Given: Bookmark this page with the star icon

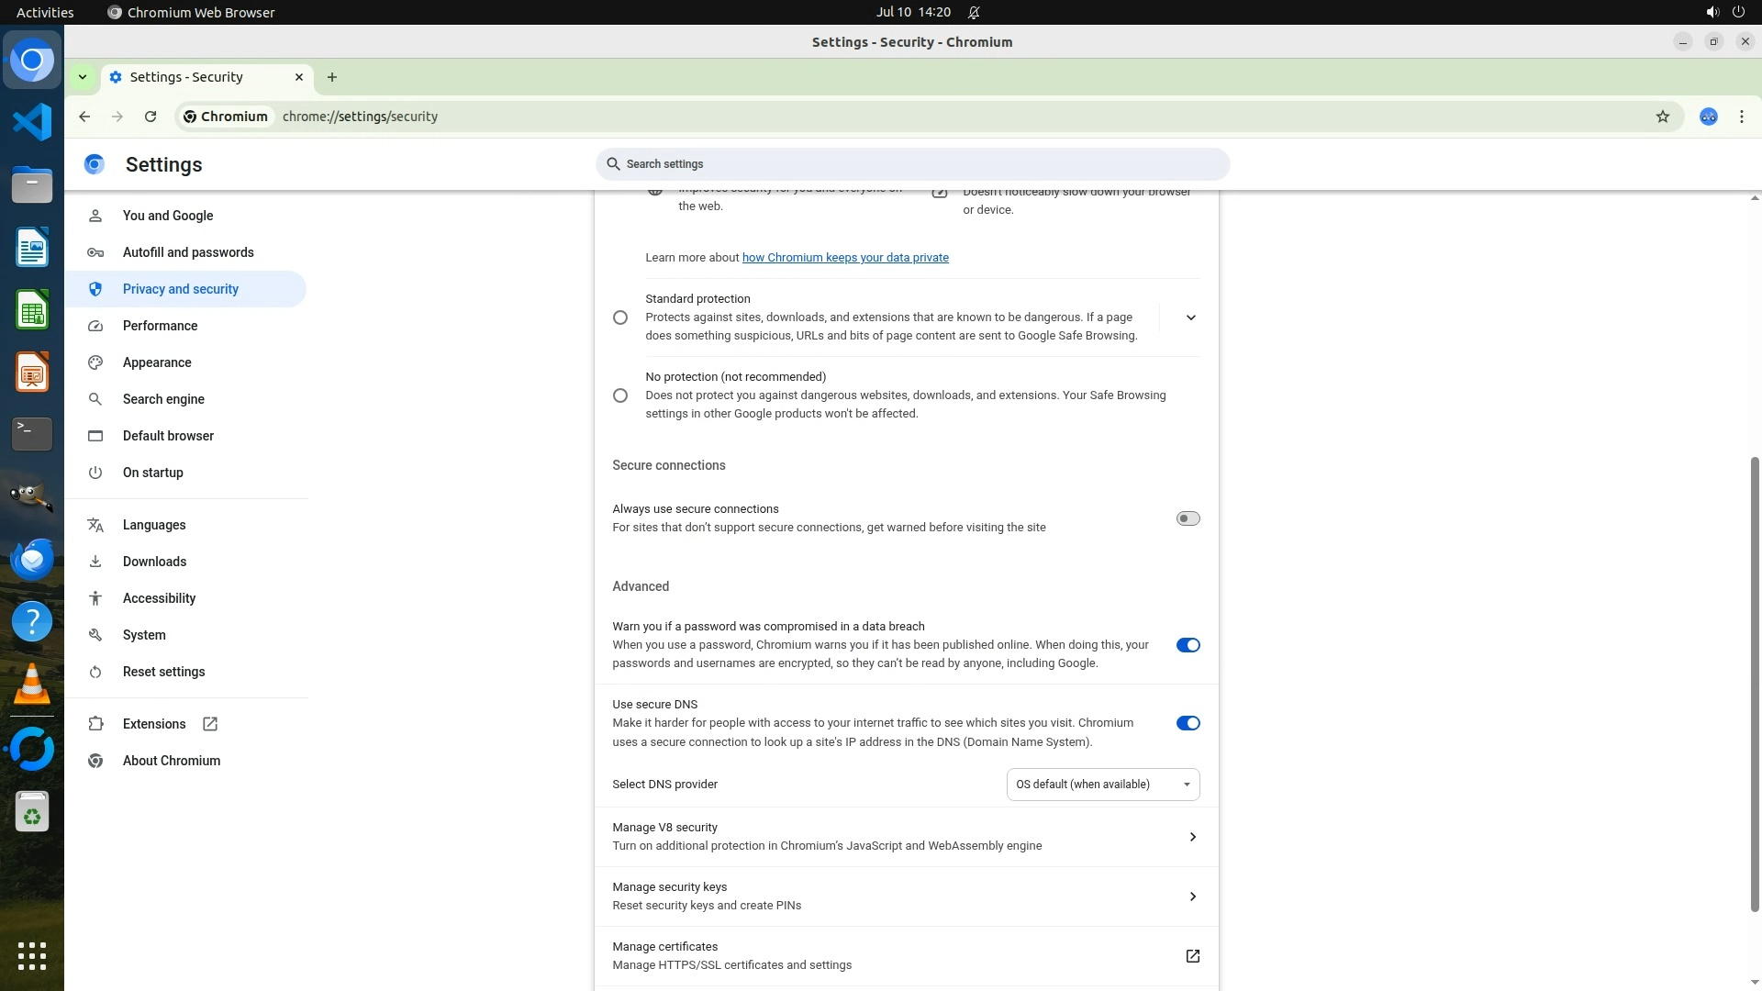Looking at the screenshot, I should pos(1662,117).
